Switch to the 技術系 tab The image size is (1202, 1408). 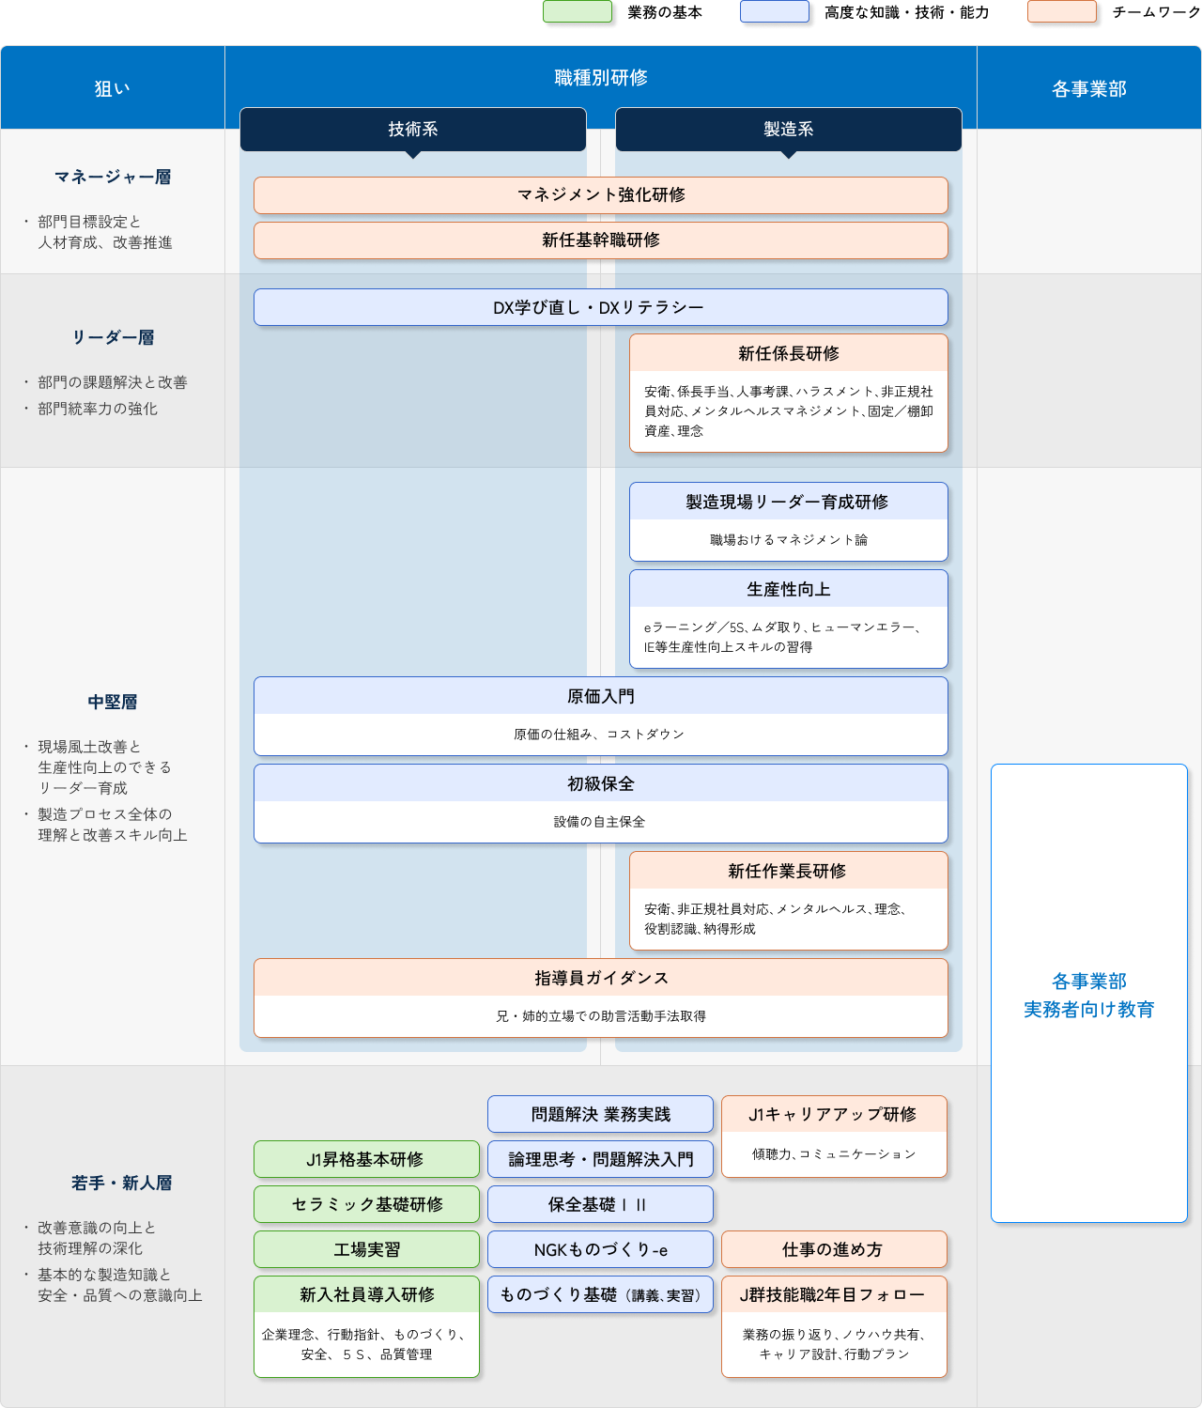click(x=413, y=130)
